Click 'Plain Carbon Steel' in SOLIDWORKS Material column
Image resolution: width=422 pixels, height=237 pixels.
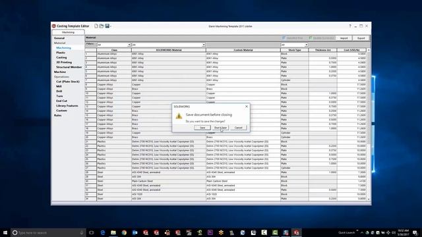[142, 181]
